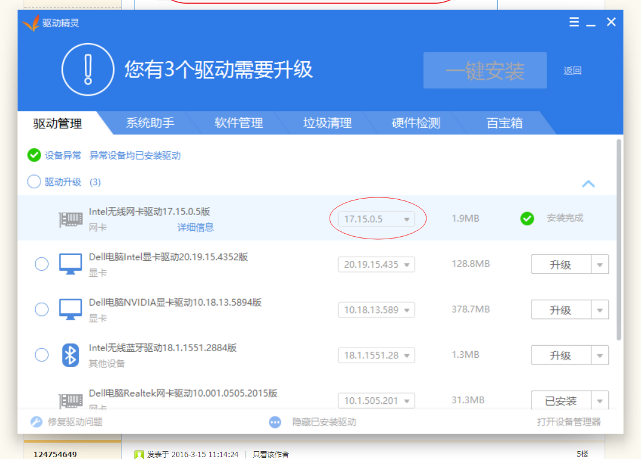641x459 pixels.
Task: Switch to 硬件检测 tab
Action: 416,122
